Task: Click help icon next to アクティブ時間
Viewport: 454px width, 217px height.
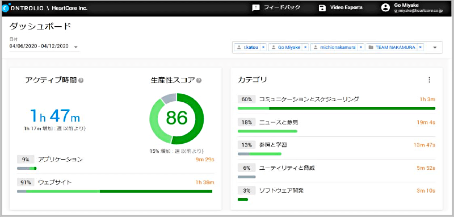Action: click(81, 80)
